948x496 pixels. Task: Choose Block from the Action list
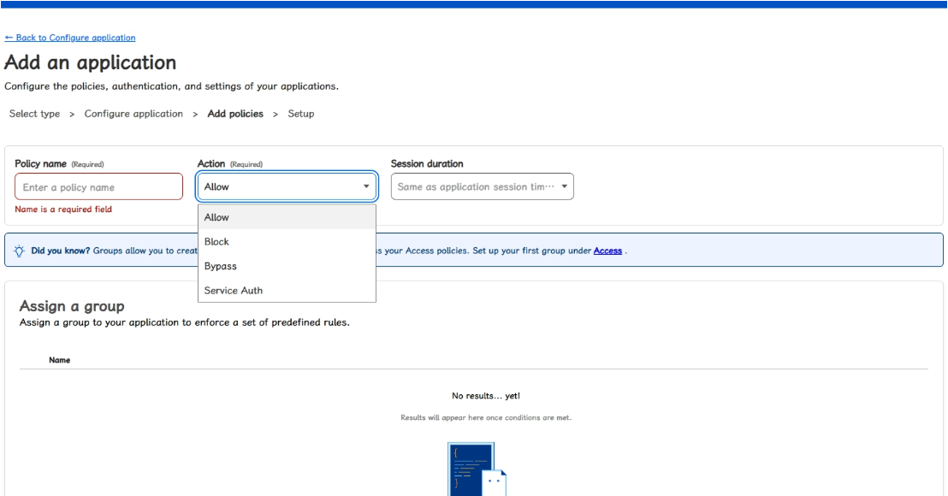[x=287, y=242]
